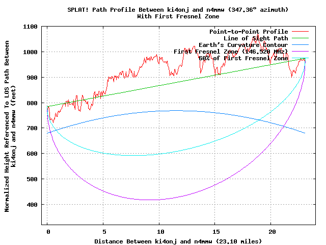Select the 'Point-to-Point Profile' legend label
The width and height of the screenshot is (326, 245).
pos(249,32)
